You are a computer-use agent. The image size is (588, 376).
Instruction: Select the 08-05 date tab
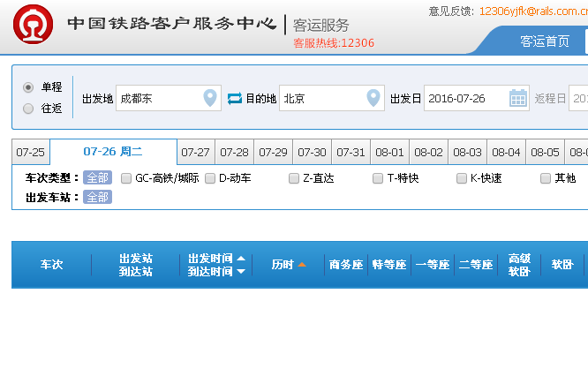[x=546, y=152]
